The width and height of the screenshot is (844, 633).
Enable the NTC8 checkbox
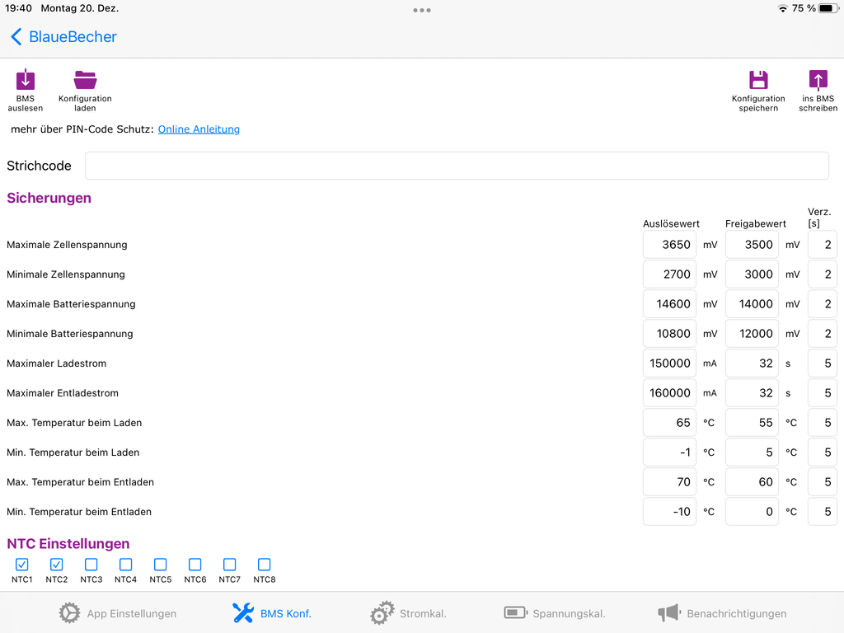(265, 564)
